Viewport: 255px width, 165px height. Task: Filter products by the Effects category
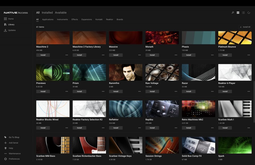click(x=75, y=19)
